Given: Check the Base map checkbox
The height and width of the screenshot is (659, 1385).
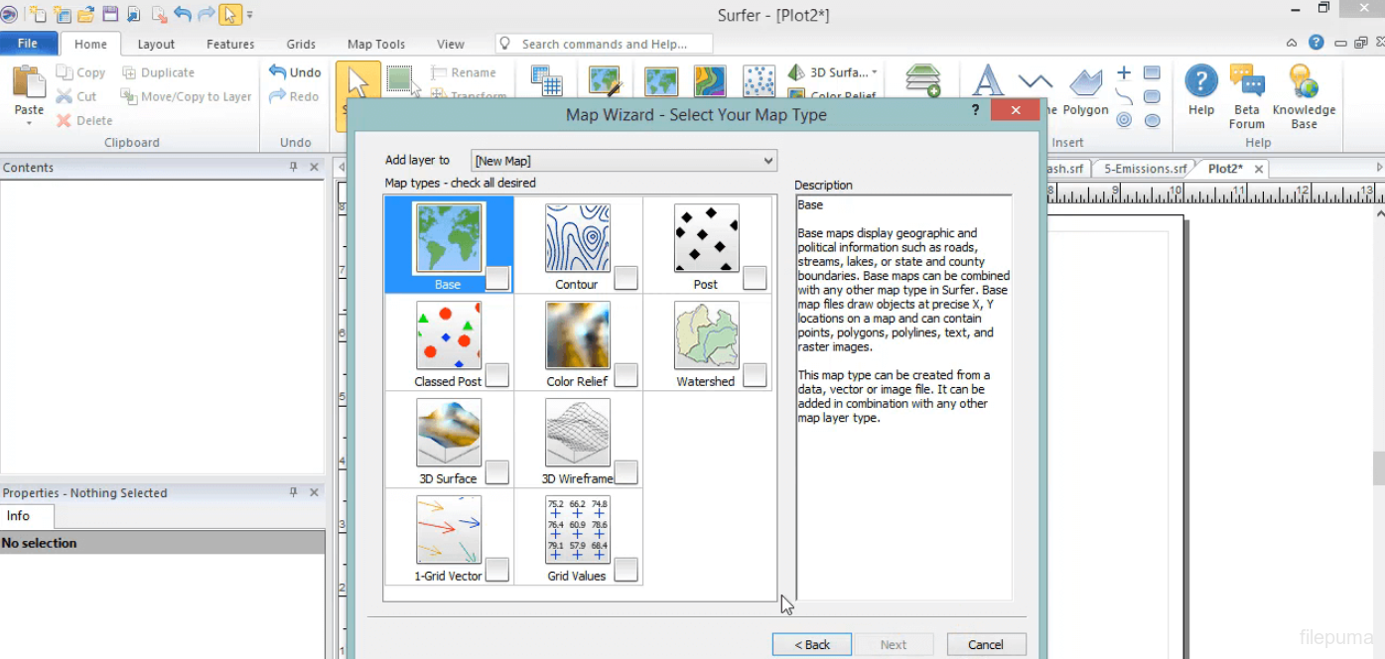Looking at the screenshot, I should (497, 278).
